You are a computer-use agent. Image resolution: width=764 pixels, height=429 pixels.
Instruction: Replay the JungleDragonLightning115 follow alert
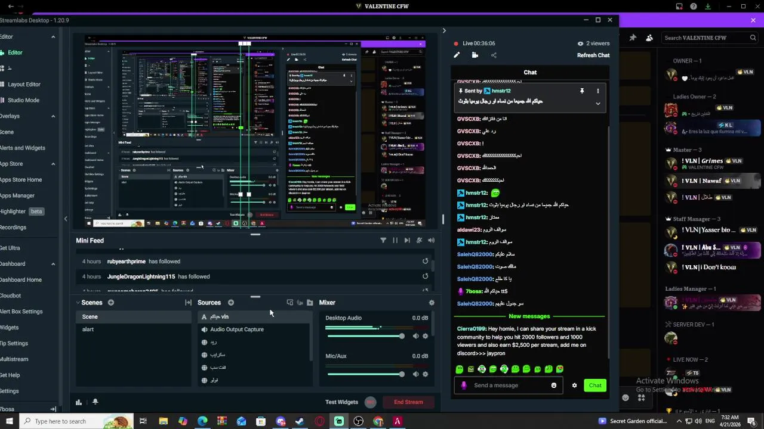pos(425,276)
